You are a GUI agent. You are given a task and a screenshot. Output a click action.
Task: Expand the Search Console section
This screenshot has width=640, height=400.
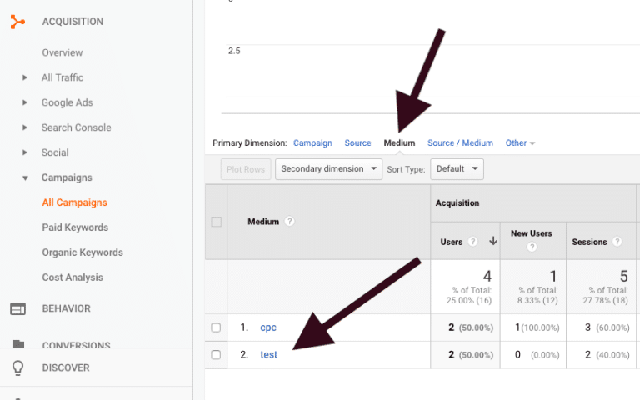tap(25, 127)
